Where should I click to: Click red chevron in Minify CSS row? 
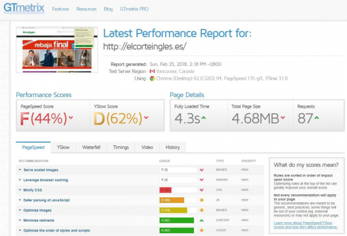click(x=202, y=190)
